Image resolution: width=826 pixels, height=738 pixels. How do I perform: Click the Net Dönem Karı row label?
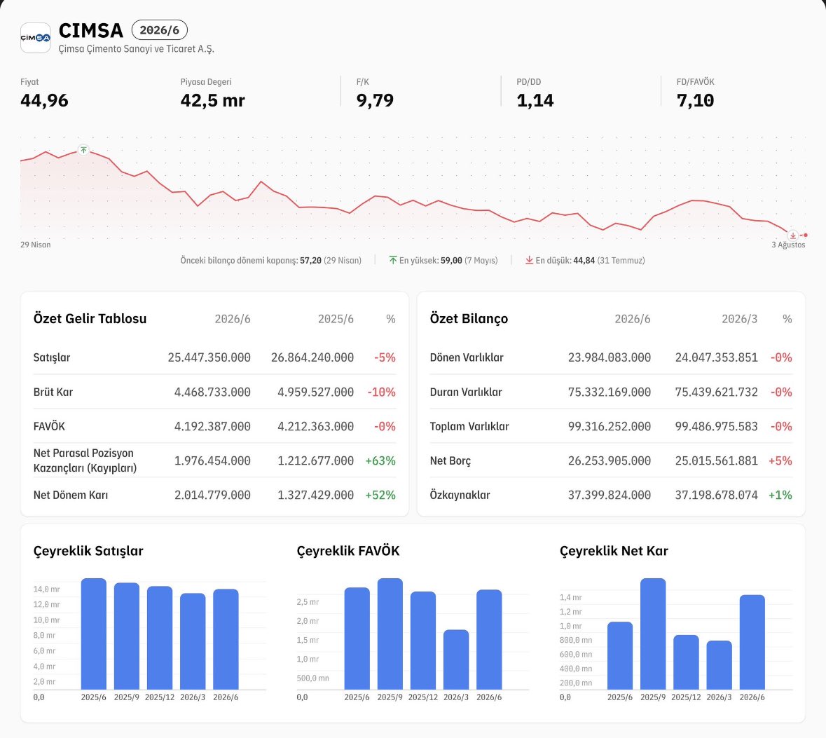click(x=71, y=495)
